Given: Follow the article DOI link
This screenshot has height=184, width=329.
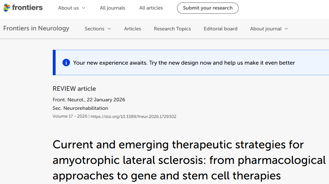Looking at the screenshot, I should 134,117.
